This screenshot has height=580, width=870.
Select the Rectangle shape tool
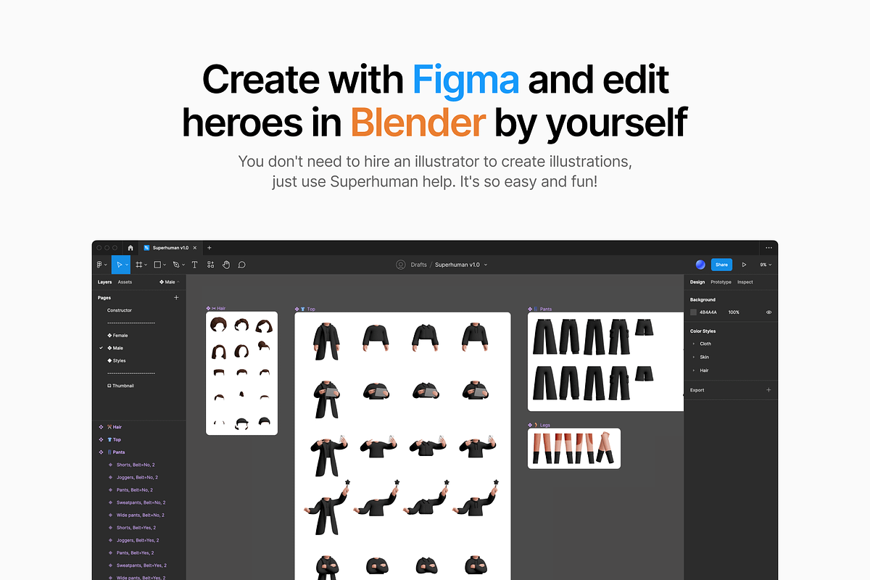point(157,265)
